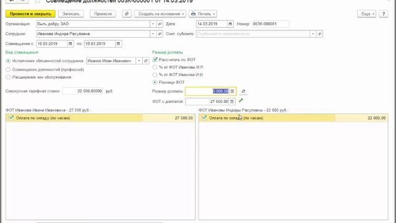Click the Счет, субконто input field
The width and height of the screenshot is (396, 223).
[x=253, y=34]
